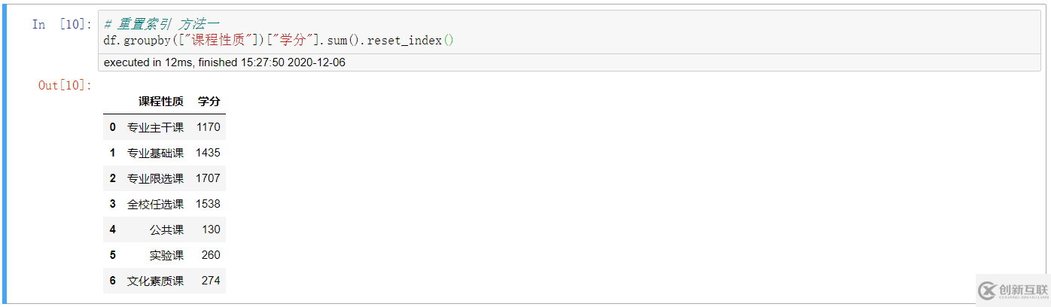
Task: Select the 全校任选课 cell
Action: (155, 204)
